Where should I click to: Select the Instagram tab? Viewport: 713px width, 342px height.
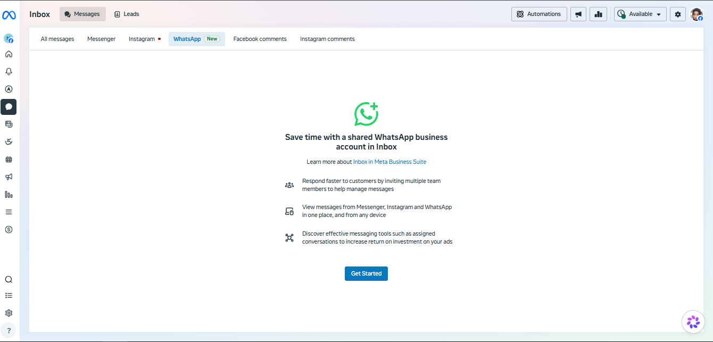[144, 39]
